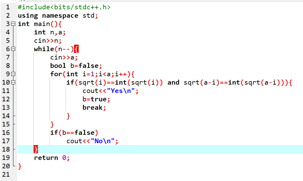
Task: Click the "and" keyword in the if condition
Action: 173,82
